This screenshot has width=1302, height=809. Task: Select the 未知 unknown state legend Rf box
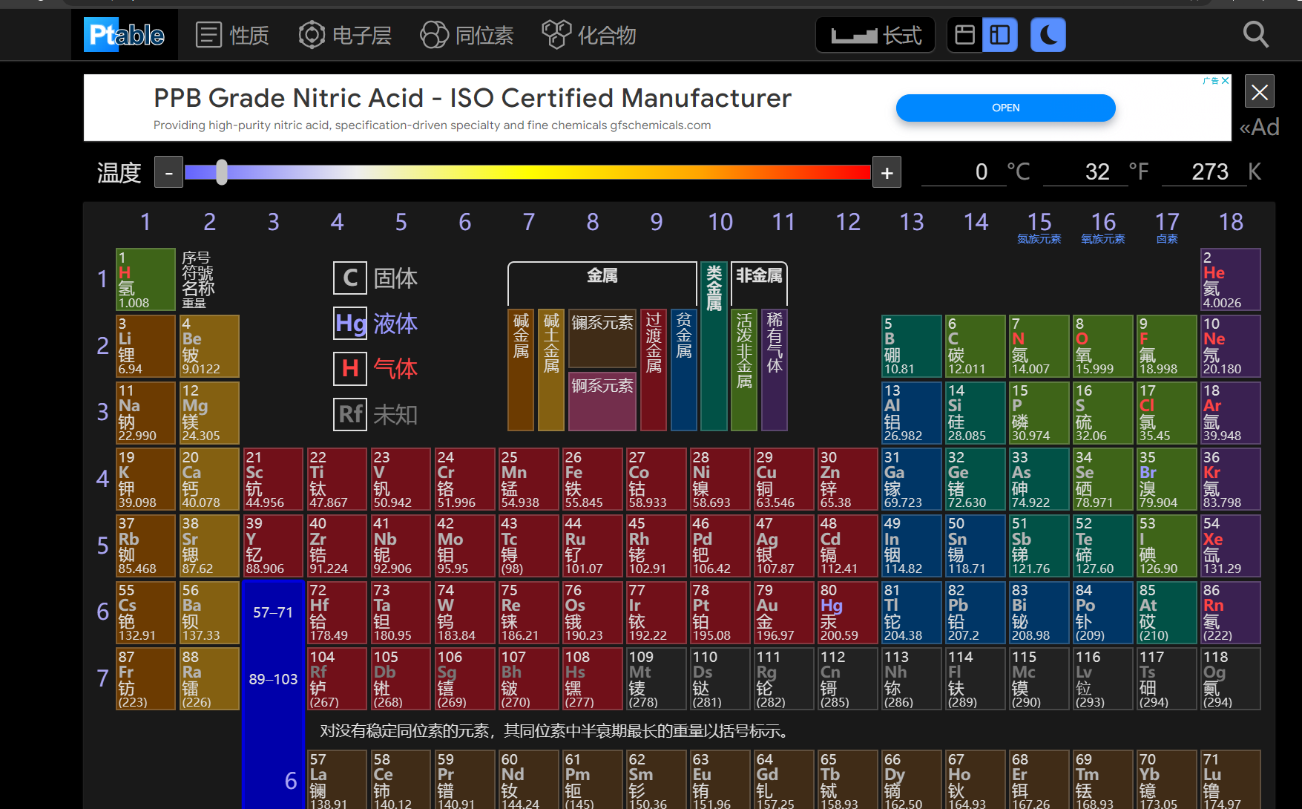click(x=350, y=414)
